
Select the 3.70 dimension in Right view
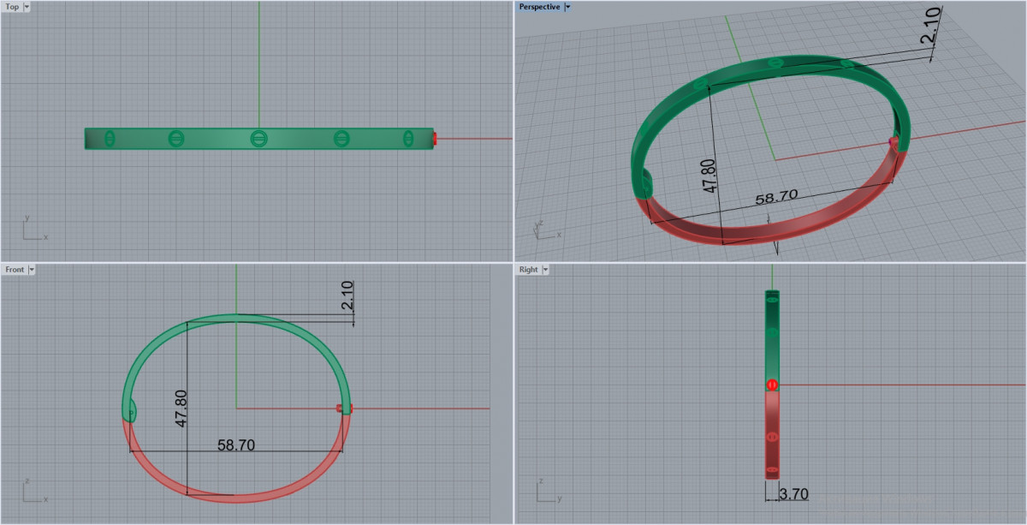793,494
